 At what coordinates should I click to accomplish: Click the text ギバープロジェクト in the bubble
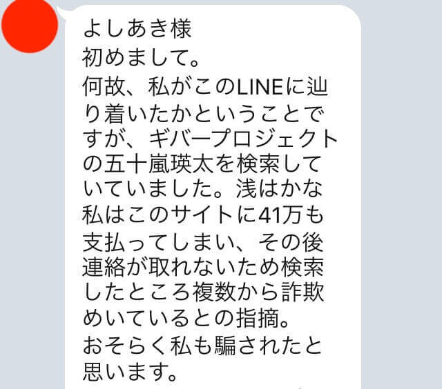[243, 139]
